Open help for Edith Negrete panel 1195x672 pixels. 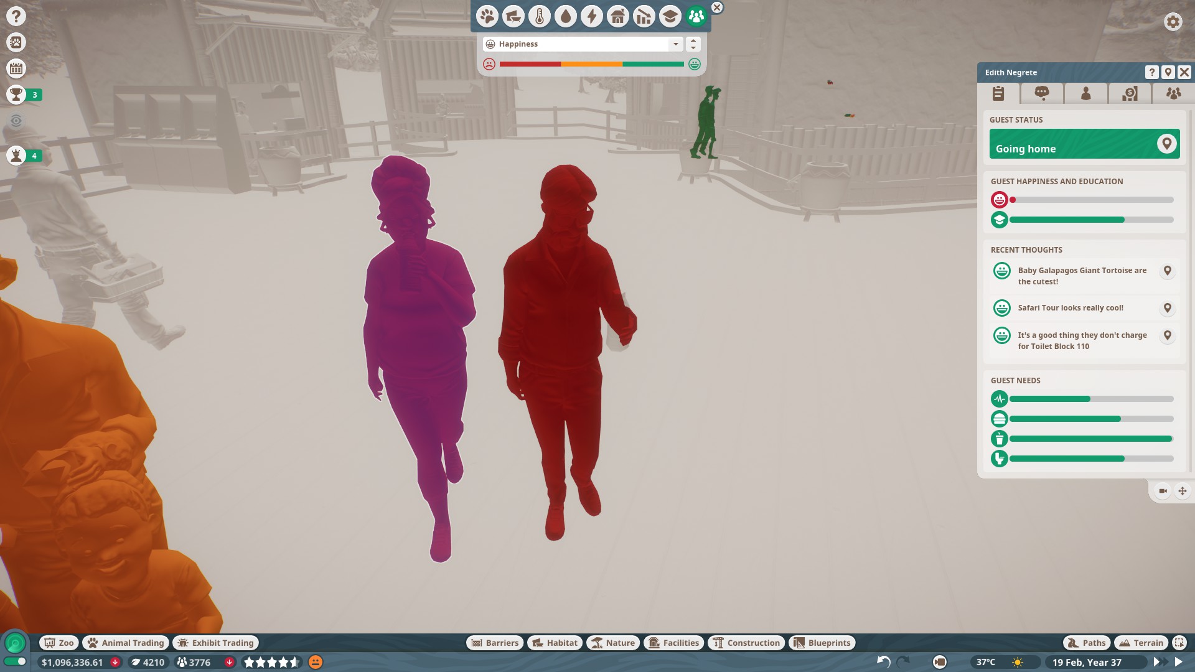(x=1151, y=72)
